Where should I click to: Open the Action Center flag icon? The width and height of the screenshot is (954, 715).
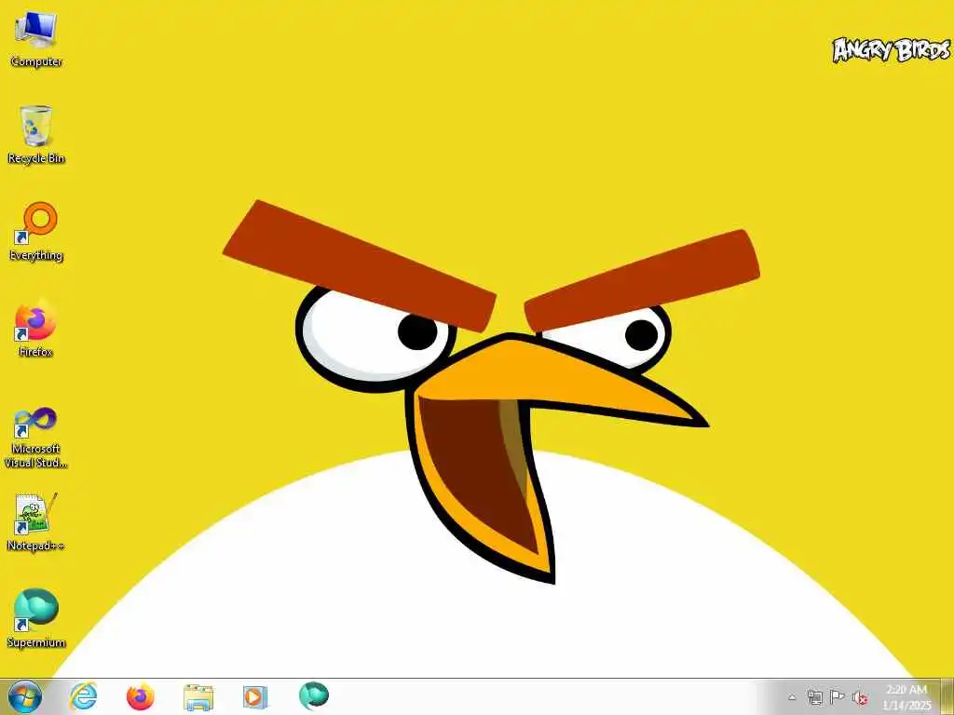[838, 697]
